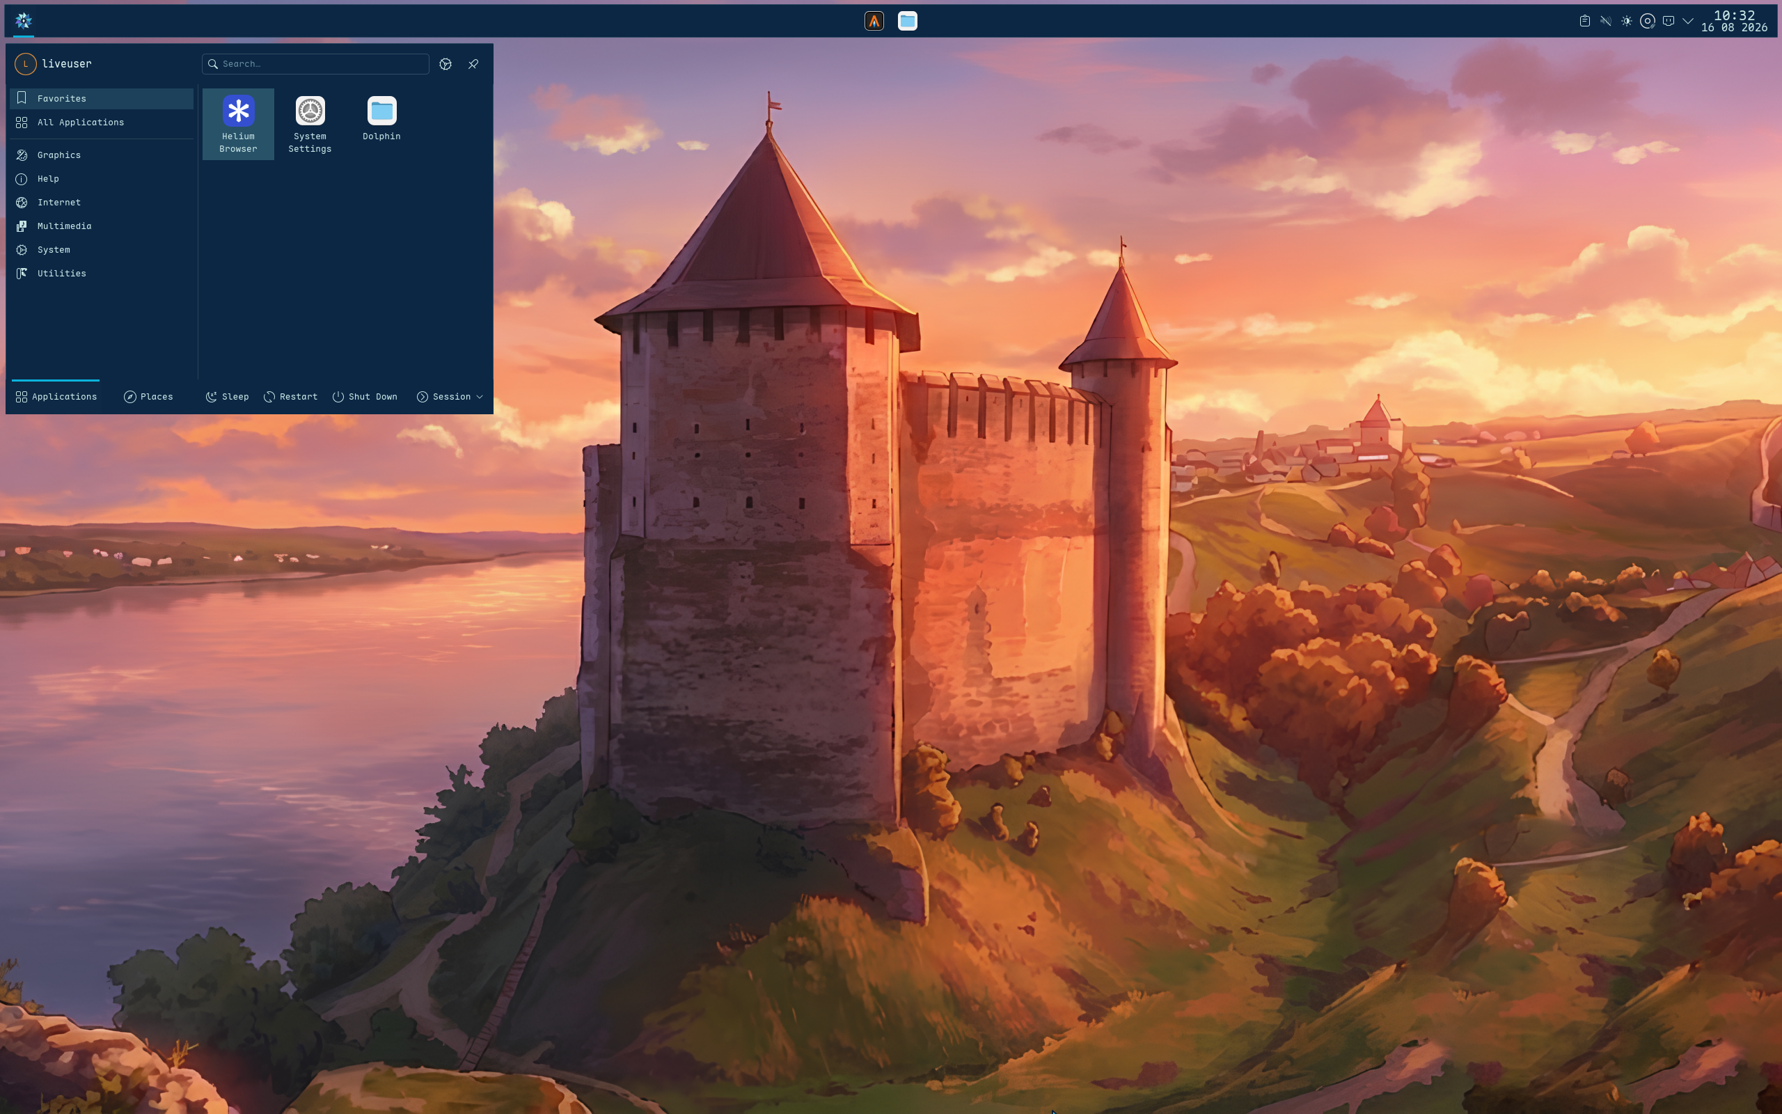
Task: Open the Utilities category
Action: tap(102, 274)
